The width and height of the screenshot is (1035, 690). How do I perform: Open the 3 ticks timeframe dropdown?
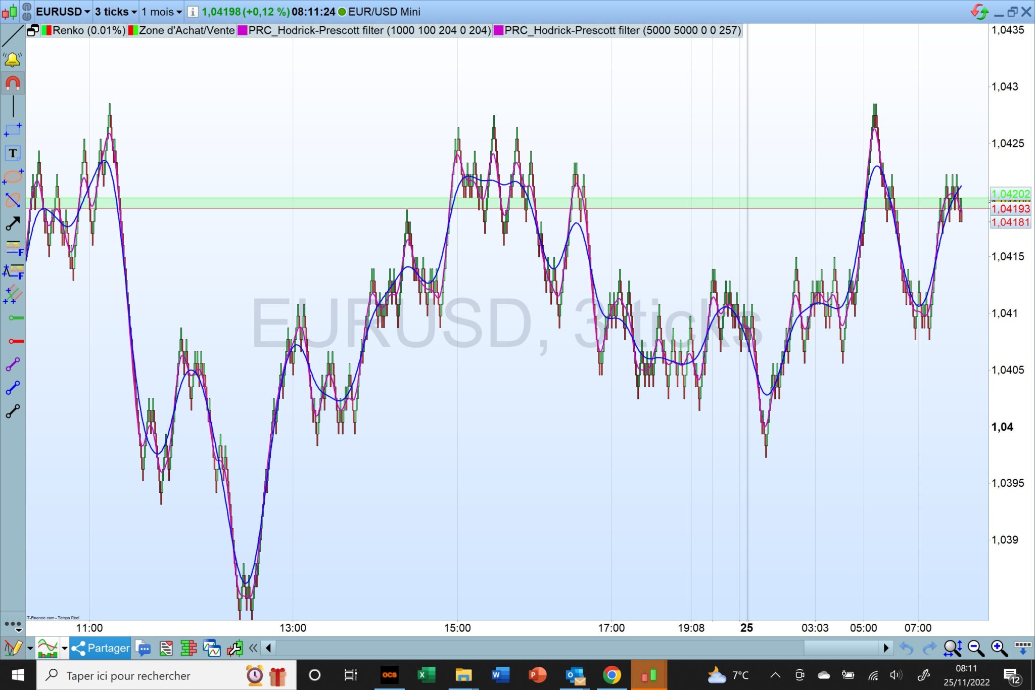tap(116, 11)
